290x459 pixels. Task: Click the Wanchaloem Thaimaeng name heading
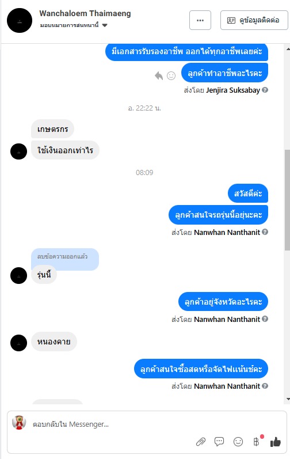(85, 13)
